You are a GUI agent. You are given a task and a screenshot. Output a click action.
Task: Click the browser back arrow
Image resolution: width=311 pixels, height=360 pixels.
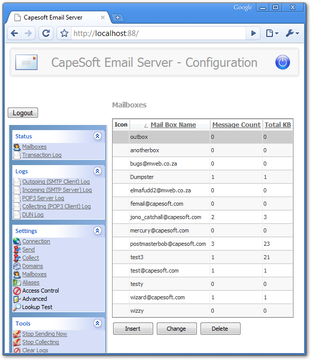click(x=14, y=33)
